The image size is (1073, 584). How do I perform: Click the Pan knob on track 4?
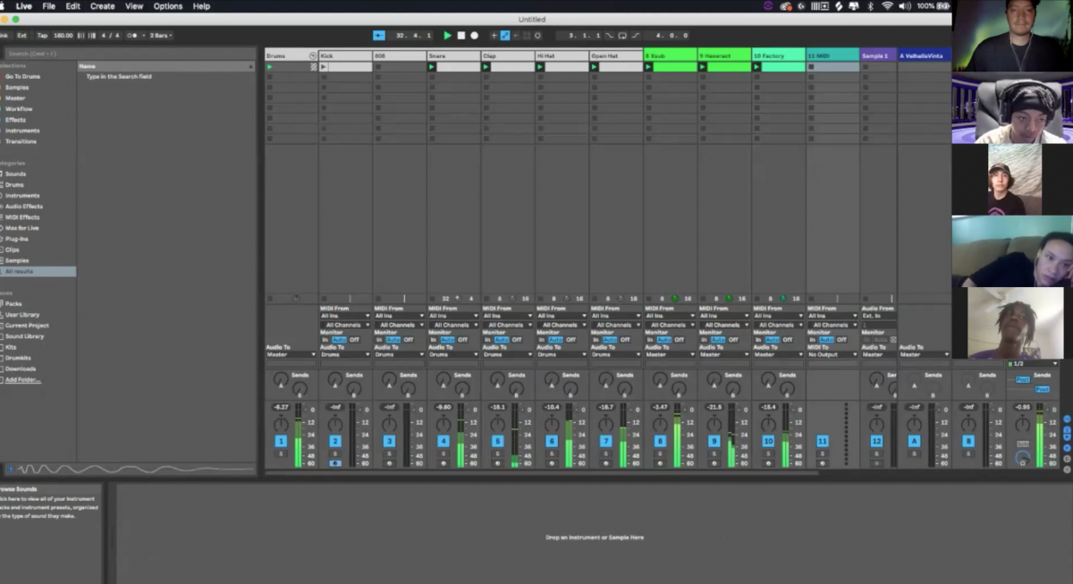(x=444, y=424)
